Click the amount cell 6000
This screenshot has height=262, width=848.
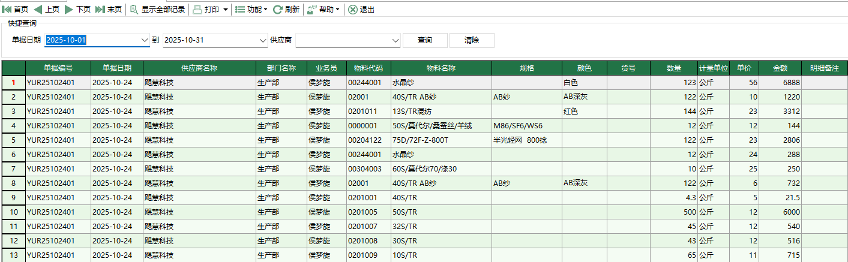pyautogui.click(x=780, y=212)
